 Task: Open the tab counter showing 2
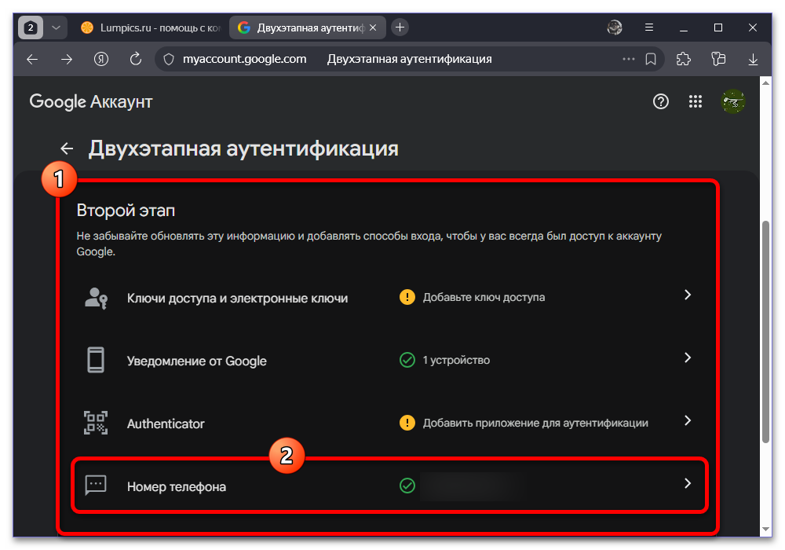pyautogui.click(x=31, y=27)
